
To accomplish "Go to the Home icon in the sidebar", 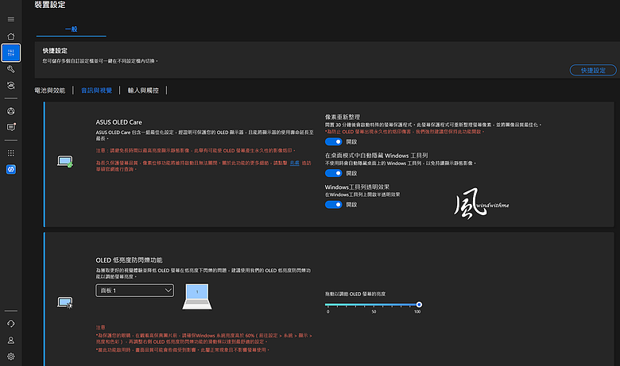I will [x=11, y=37].
